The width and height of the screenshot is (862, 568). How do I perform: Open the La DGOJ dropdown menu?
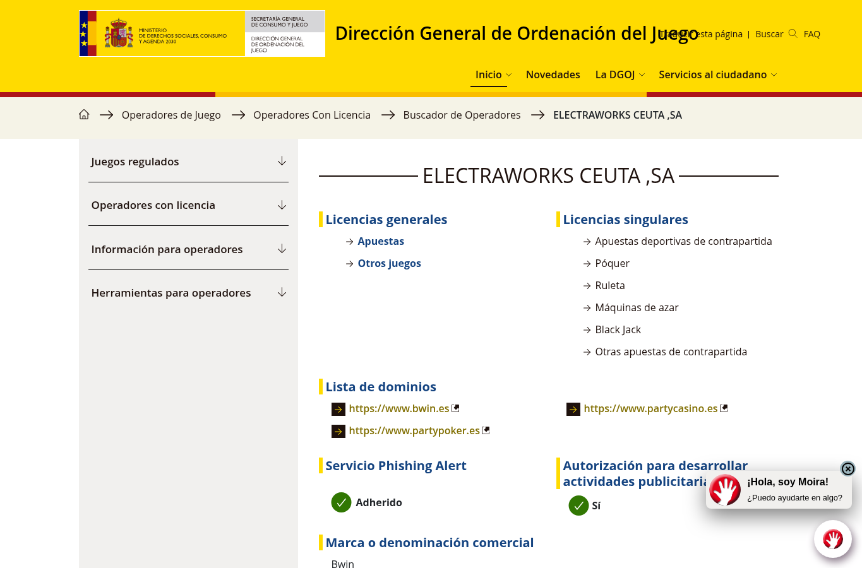pos(620,74)
